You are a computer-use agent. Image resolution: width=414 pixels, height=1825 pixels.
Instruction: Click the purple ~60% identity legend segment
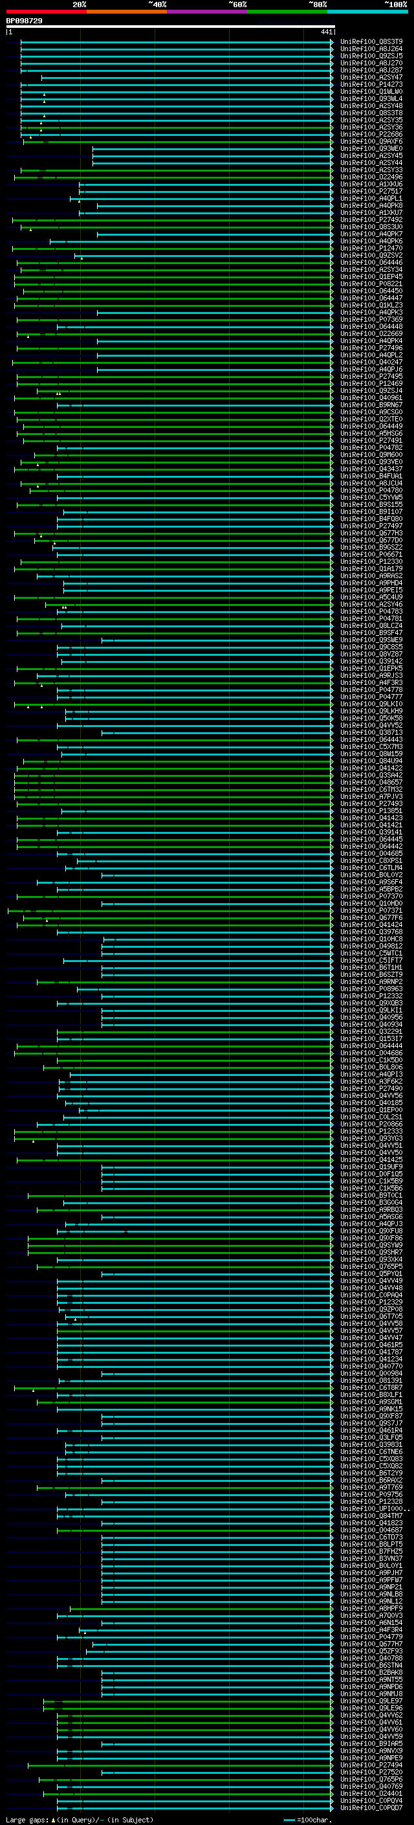point(208,12)
